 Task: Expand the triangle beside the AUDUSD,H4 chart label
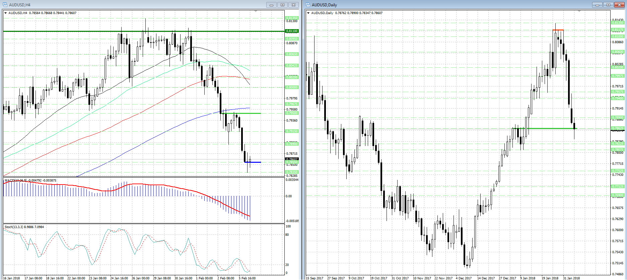pos(6,13)
